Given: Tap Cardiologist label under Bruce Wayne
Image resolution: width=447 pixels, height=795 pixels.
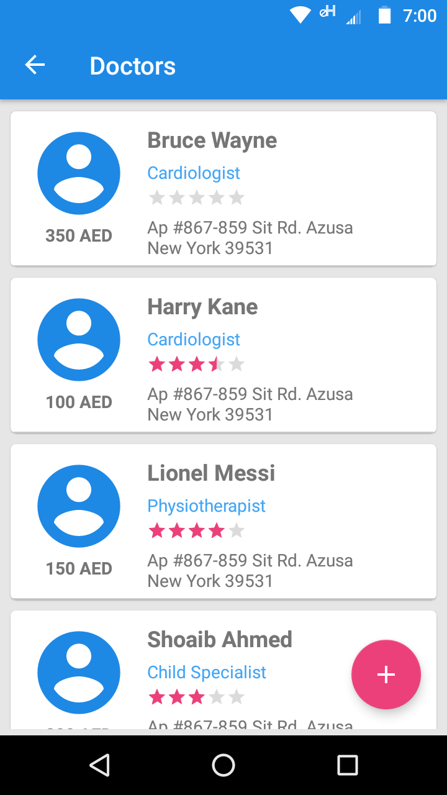Looking at the screenshot, I should [x=194, y=173].
